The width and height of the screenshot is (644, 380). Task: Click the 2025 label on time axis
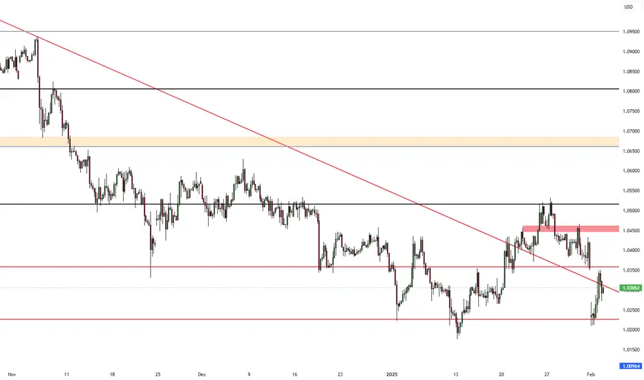click(x=392, y=374)
